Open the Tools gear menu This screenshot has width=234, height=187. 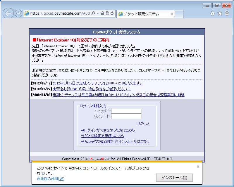pyautogui.click(x=227, y=13)
